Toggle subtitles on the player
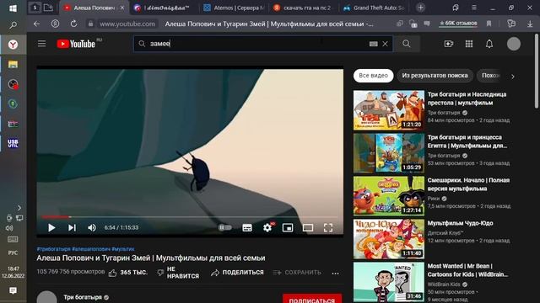540x303 pixels. coord(247,227)
